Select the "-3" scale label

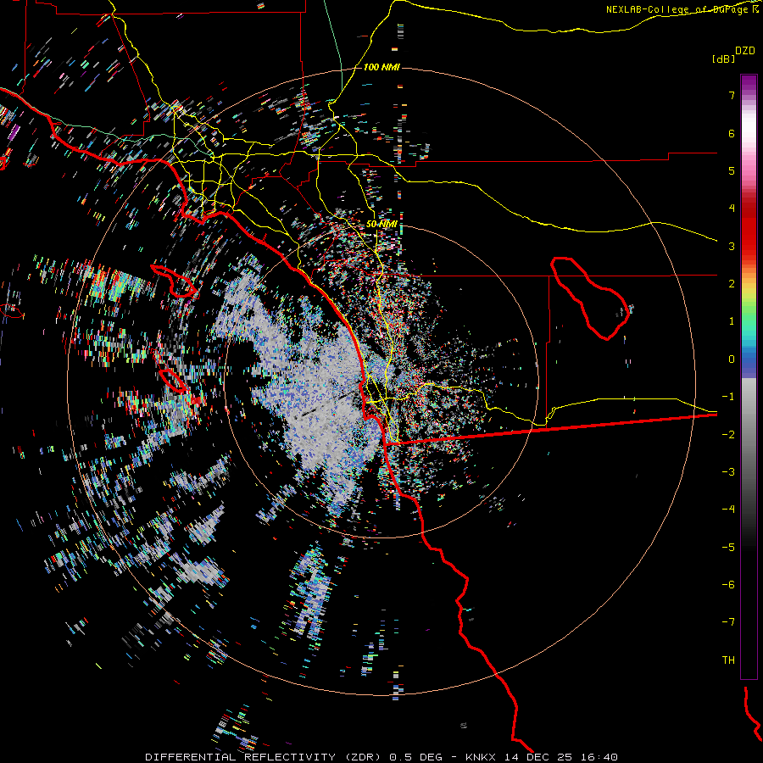[728, 472]
